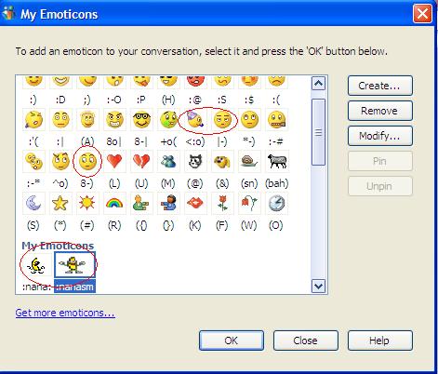
Task: Pick the cat face (@) emoticon
Action: pyautogui.click(x=195, y=162)
